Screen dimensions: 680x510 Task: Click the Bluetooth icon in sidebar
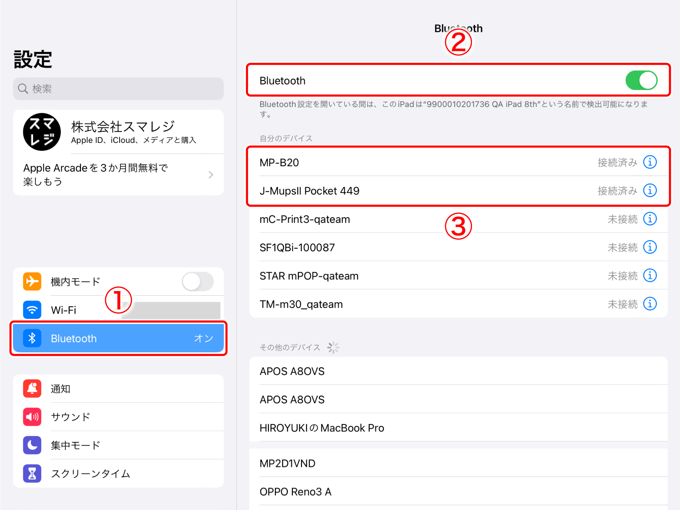(x=32, y=338)
